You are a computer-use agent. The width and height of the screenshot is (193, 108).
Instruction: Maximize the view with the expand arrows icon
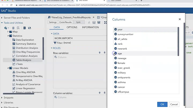[105, 22]
